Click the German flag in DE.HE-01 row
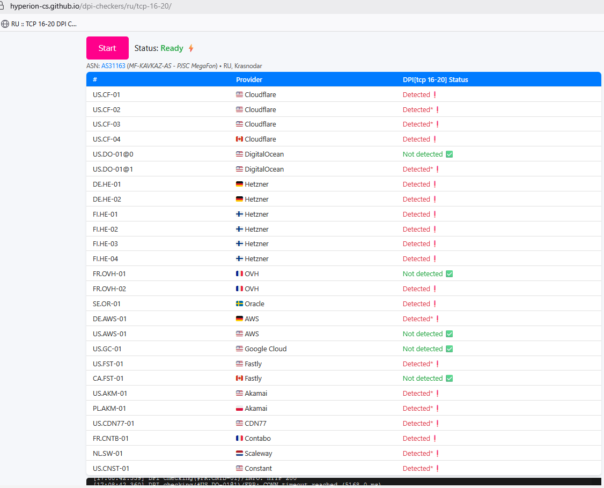604x488 pixels. (239, 184)
